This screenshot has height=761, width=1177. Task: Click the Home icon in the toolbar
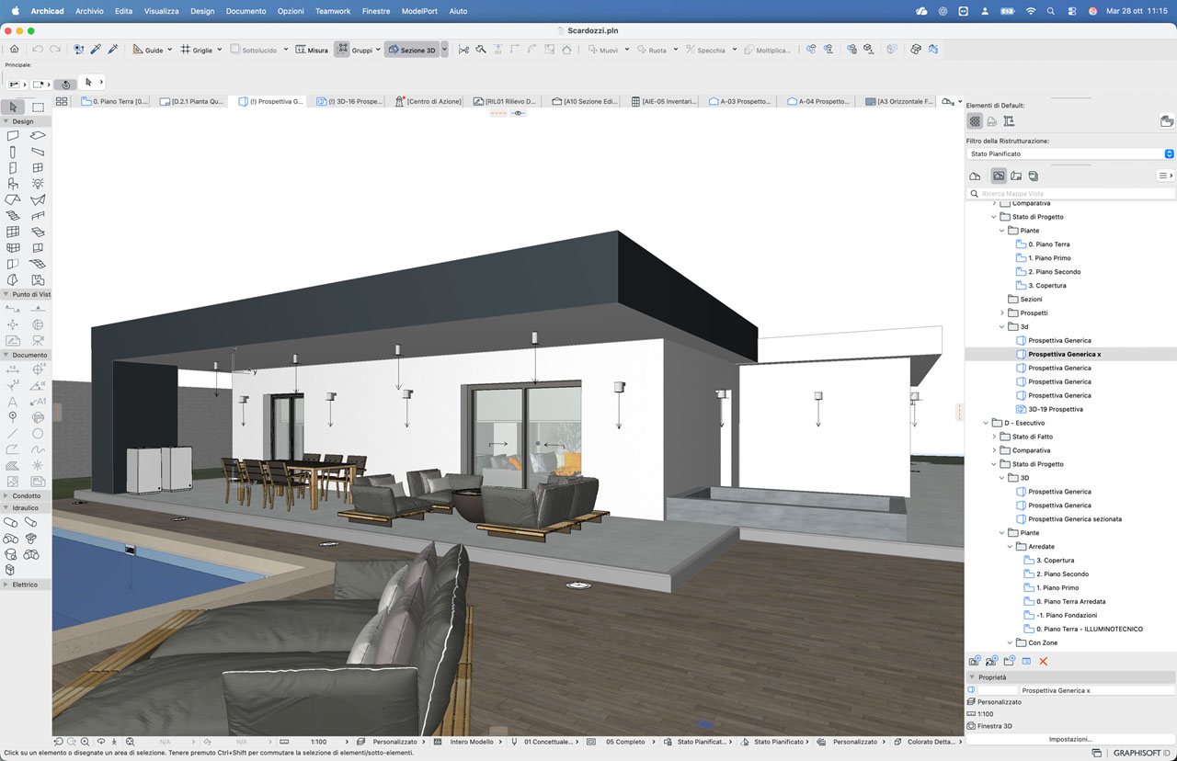14,50
